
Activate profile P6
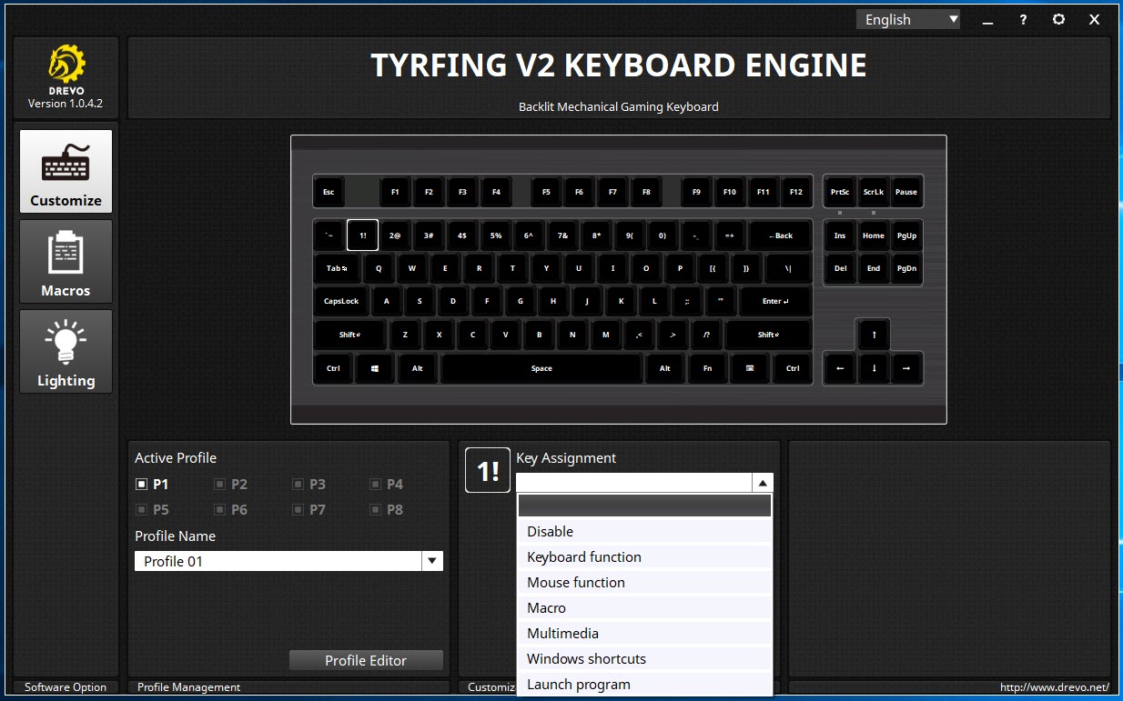point(229,510)
